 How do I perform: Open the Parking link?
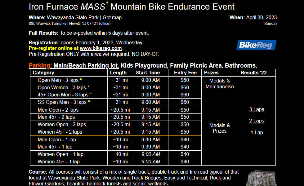point(40,65)
